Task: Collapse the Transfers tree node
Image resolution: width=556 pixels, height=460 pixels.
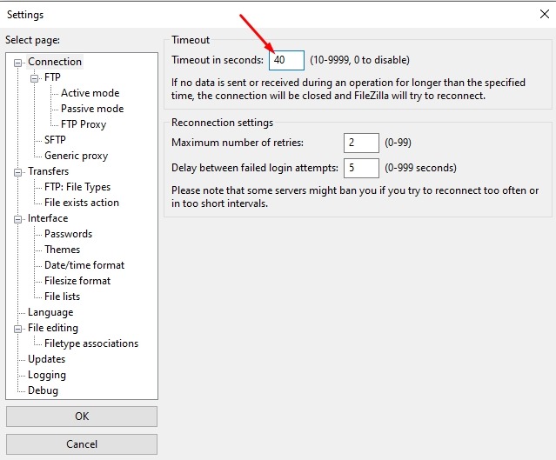Action: 17,172
